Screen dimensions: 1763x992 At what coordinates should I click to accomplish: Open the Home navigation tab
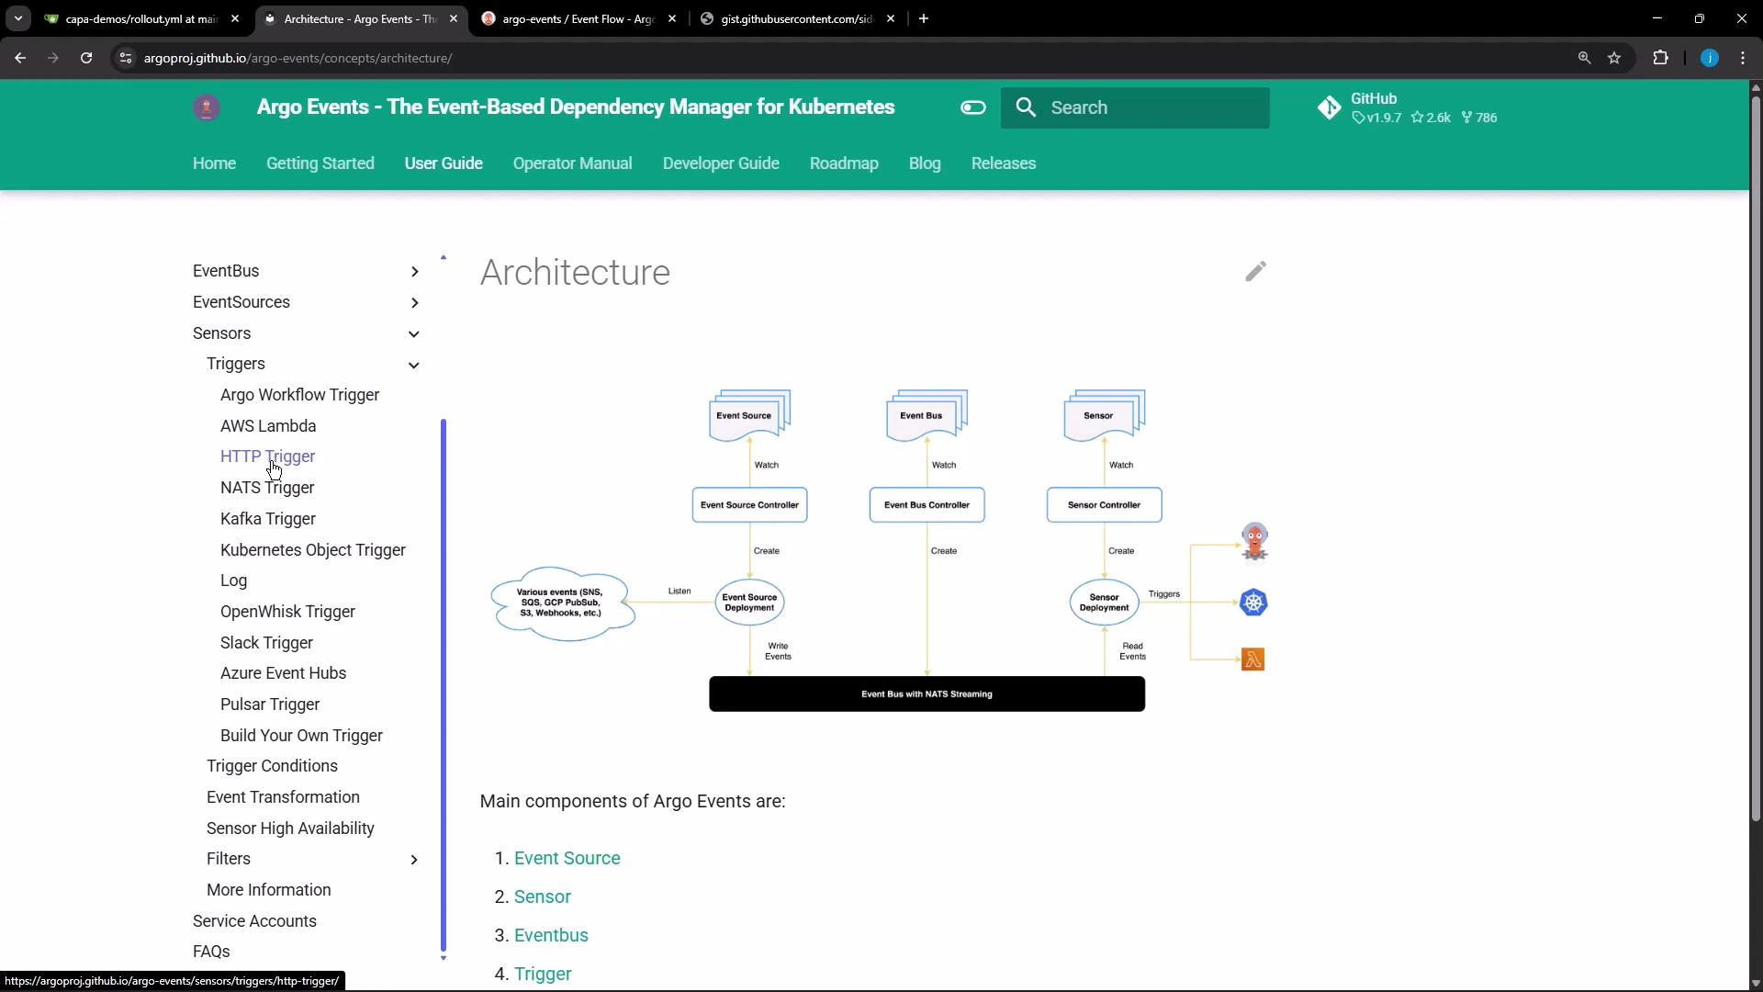coord(214,163)
